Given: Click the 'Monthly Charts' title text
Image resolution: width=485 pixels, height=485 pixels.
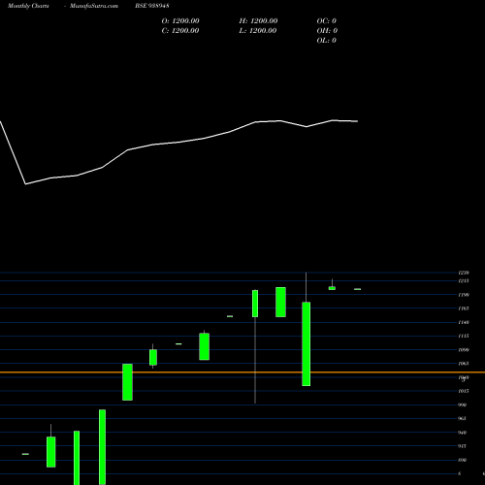Looking at the screenshot, I should [28, 6].
